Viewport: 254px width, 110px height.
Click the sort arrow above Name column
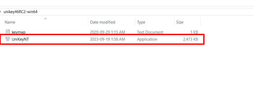coord(45,19)
